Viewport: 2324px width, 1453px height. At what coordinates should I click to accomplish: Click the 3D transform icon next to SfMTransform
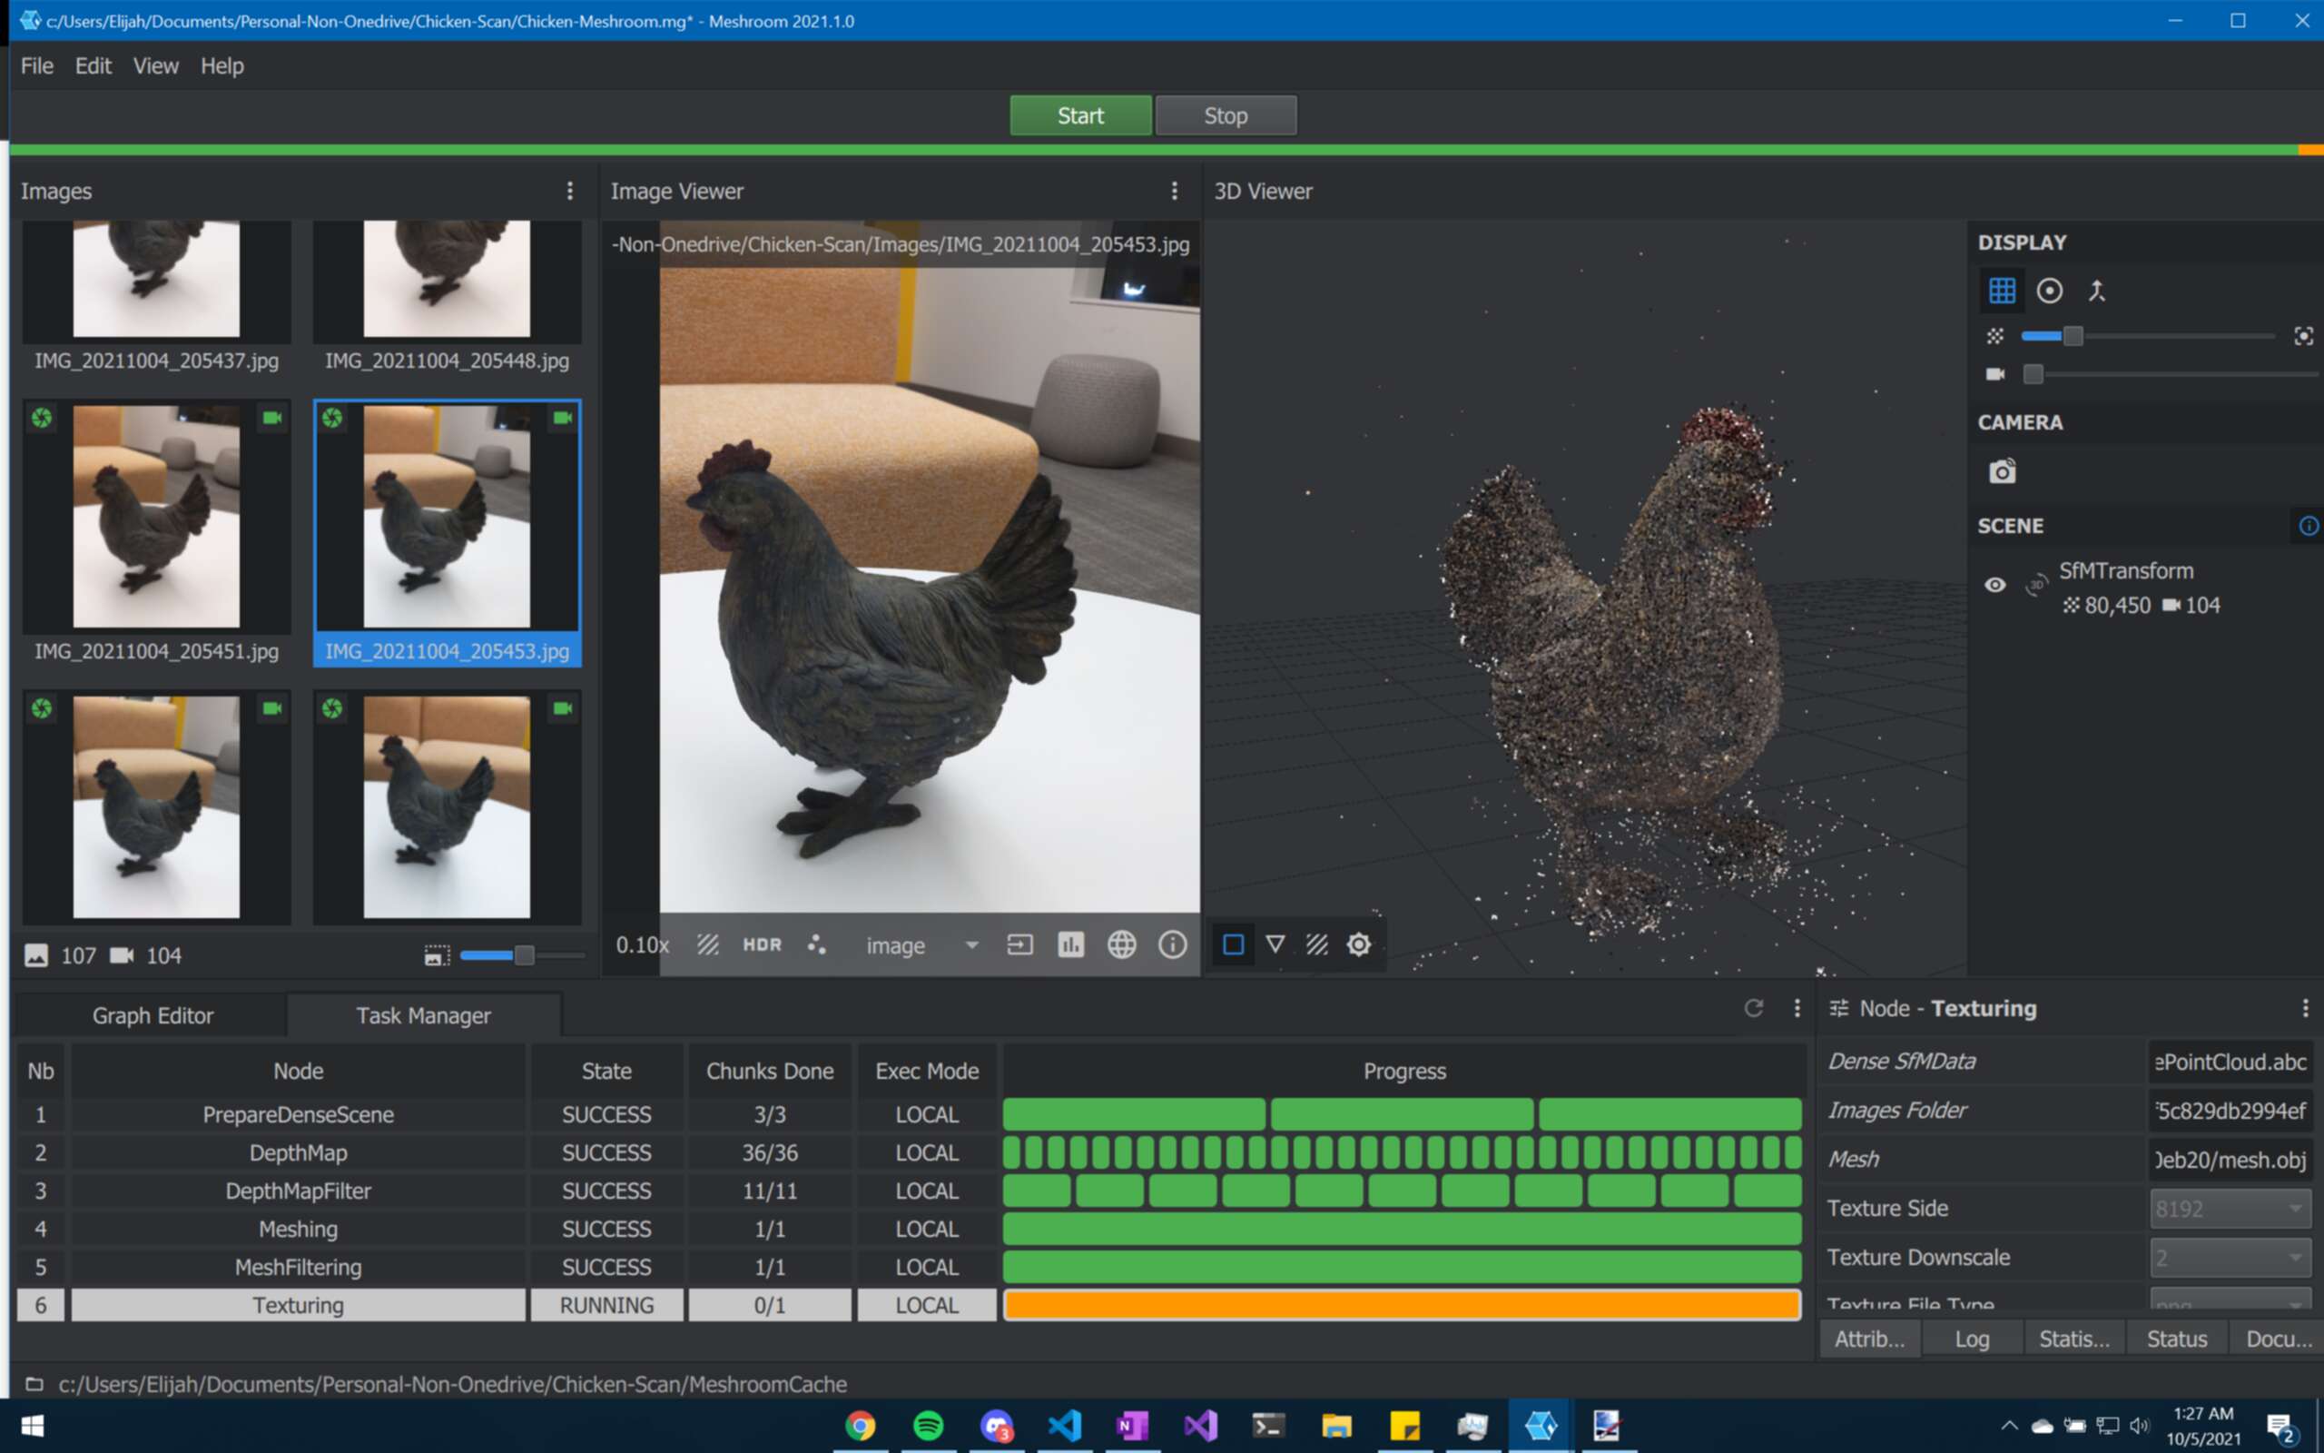2035,585
